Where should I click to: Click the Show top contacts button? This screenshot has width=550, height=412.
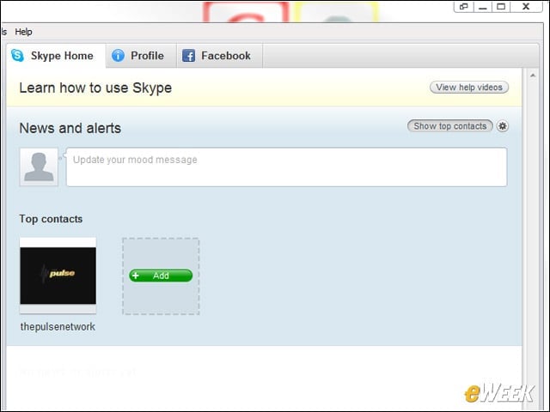[450, 126]
